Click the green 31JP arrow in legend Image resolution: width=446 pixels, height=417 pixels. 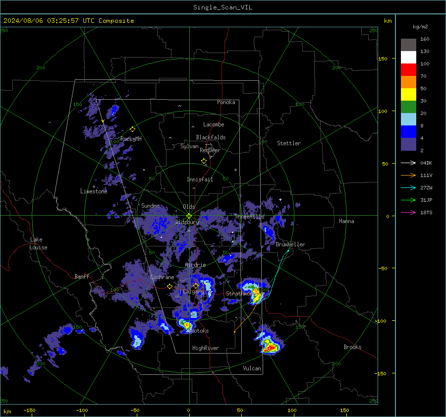coord(408,200)
